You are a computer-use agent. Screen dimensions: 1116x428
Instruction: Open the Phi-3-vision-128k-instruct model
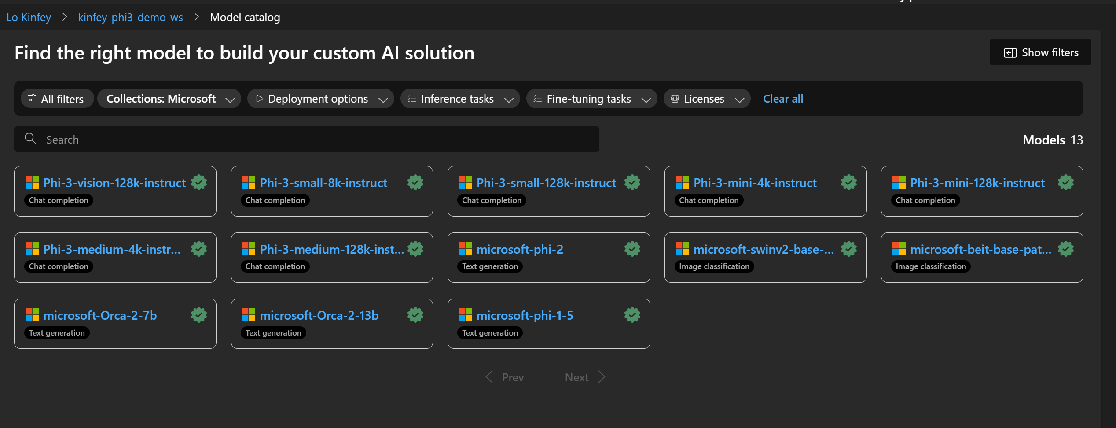pyautogui.click(x=115, y=183)
